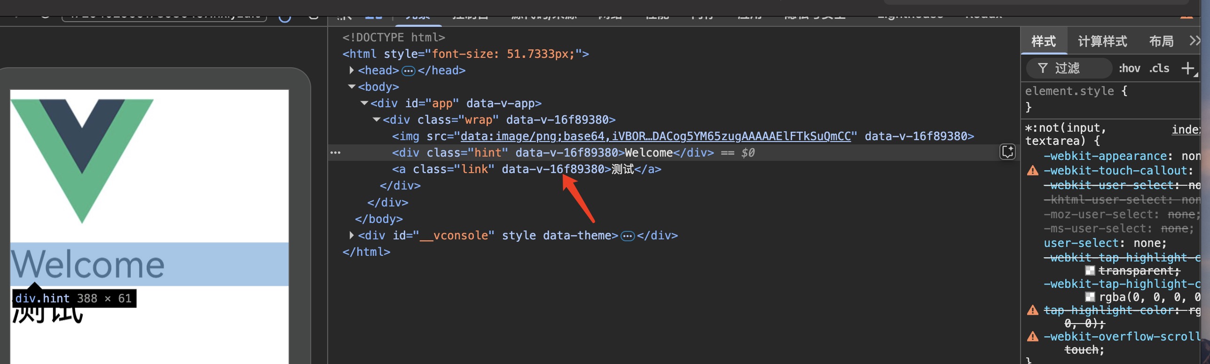
Task: Click warning icon beside tap-highlight-color
Action: tap(1033, 310)
